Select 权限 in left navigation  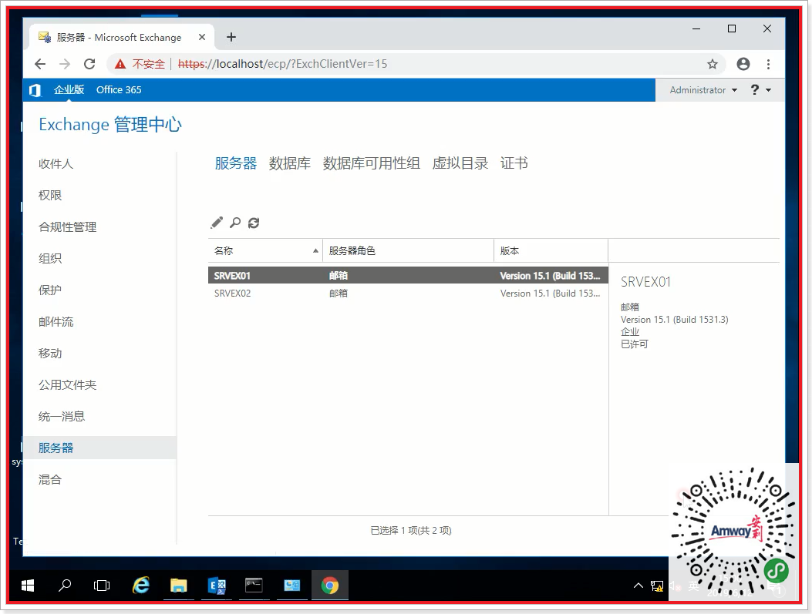click(x=50, y=196)
